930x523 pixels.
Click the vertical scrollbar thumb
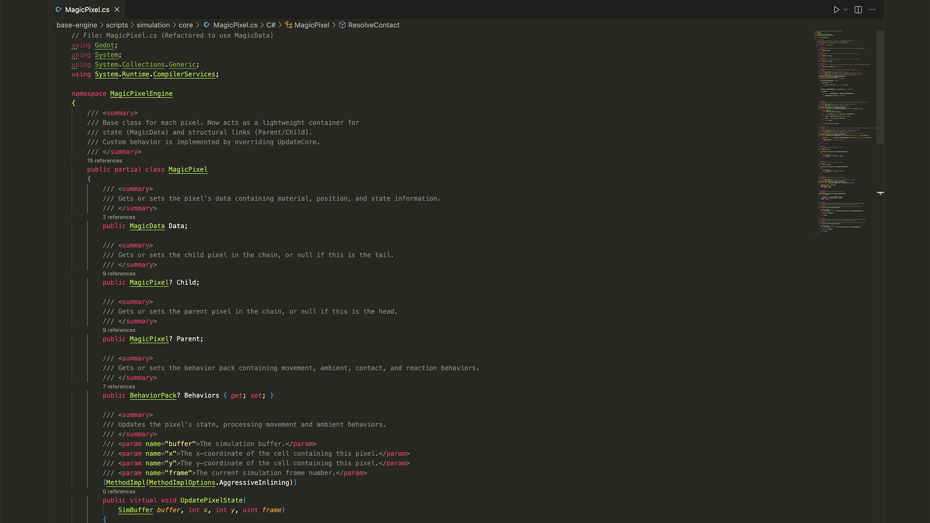880,87
